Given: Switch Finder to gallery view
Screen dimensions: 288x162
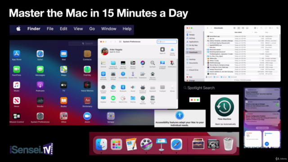Looking at the screenshot, I should coord(247,28).
